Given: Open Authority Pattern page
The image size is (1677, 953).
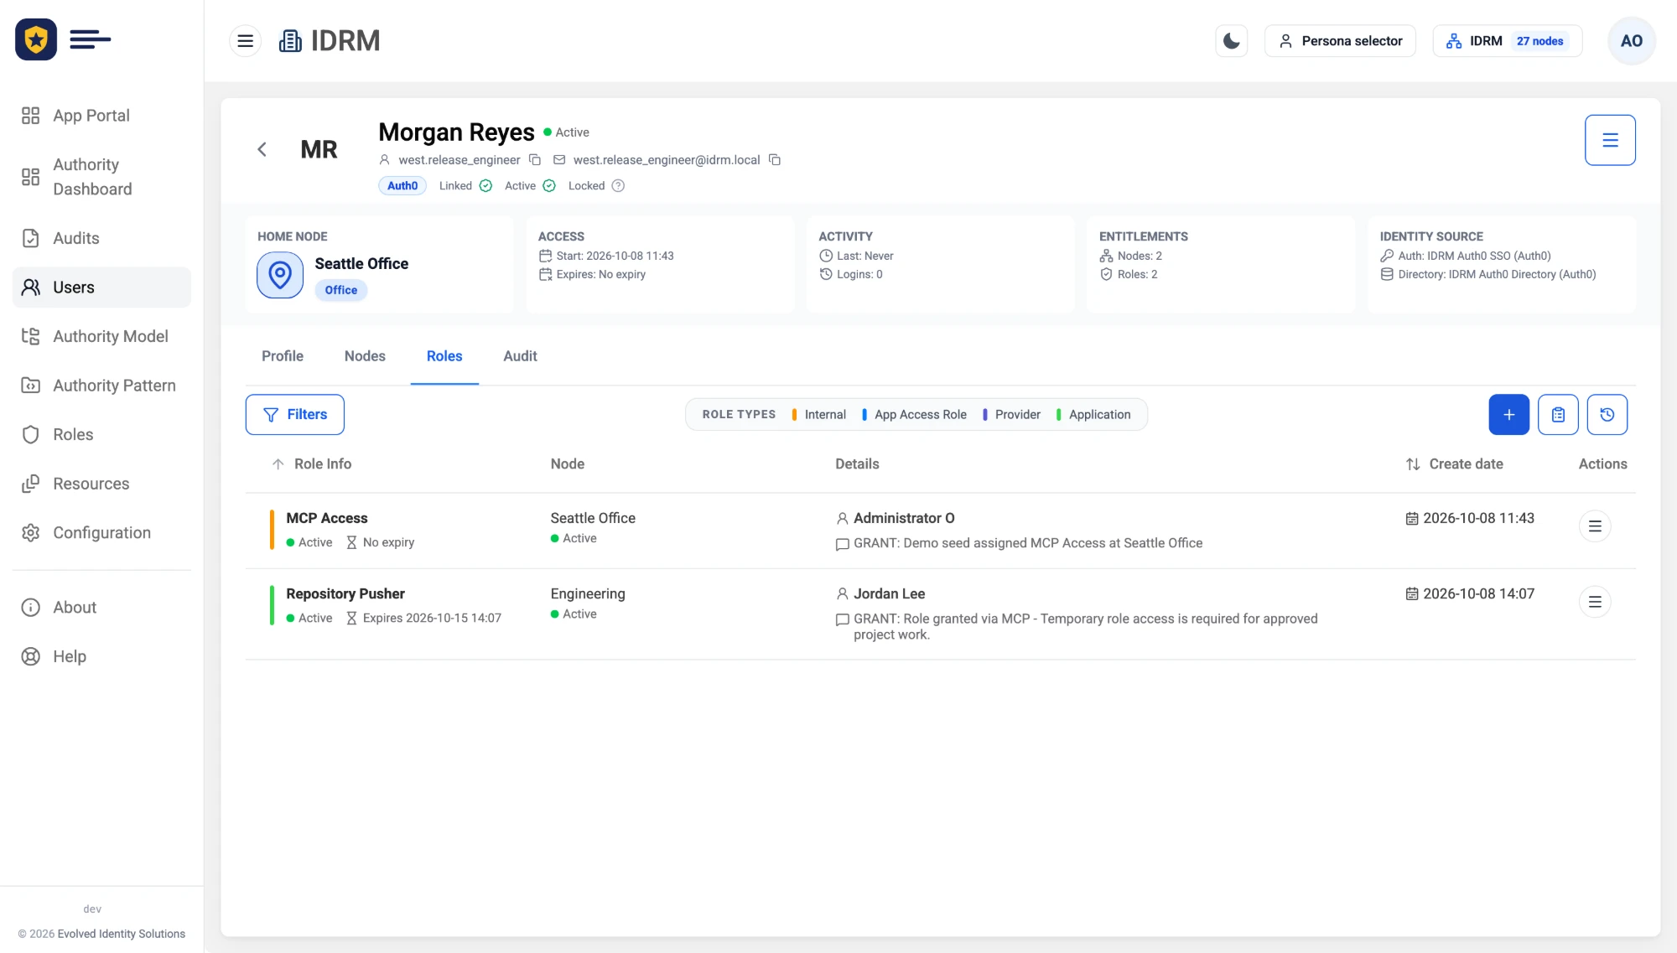Looking at the screenshot, I should click(101, 386).
